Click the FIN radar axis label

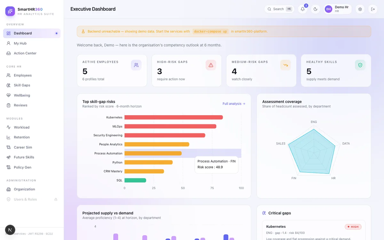294,178
